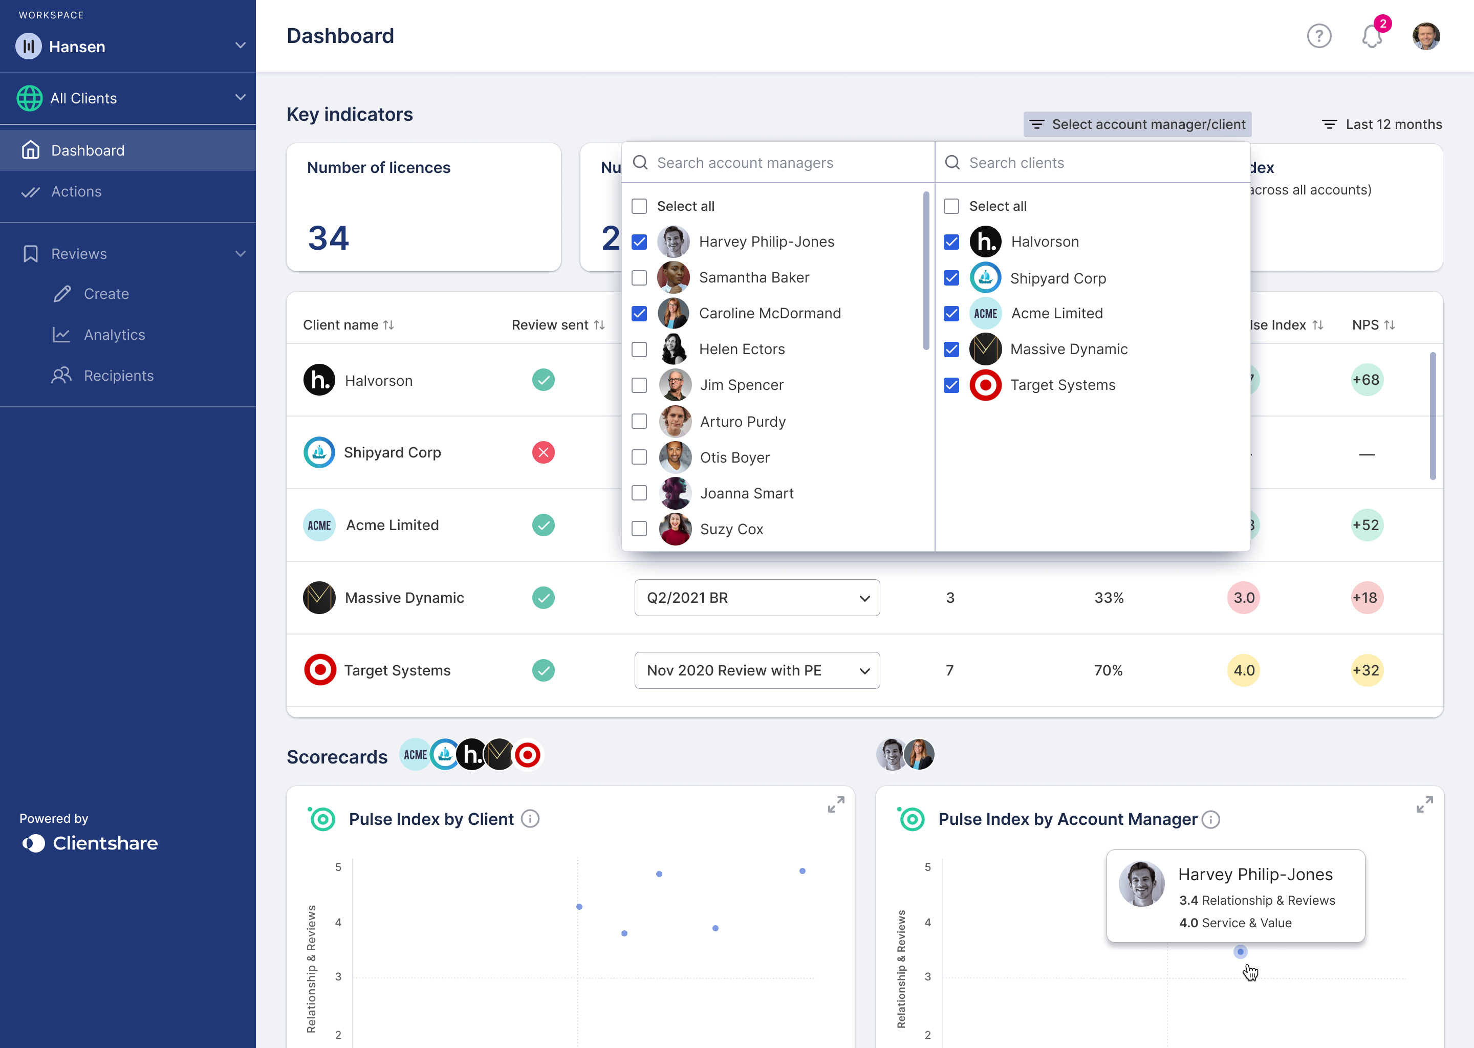Click Harvey avatar beside Scorecards
1474x1048 pixels.
click(891, 754)
